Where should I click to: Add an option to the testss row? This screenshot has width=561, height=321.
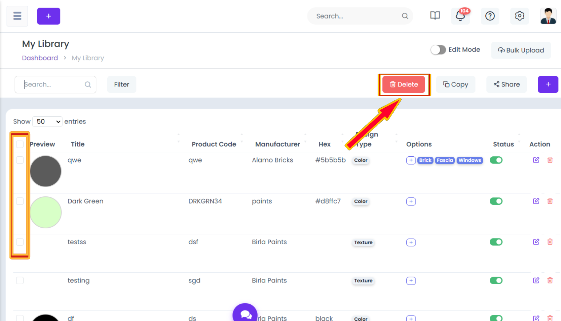[x=411, y=242]
